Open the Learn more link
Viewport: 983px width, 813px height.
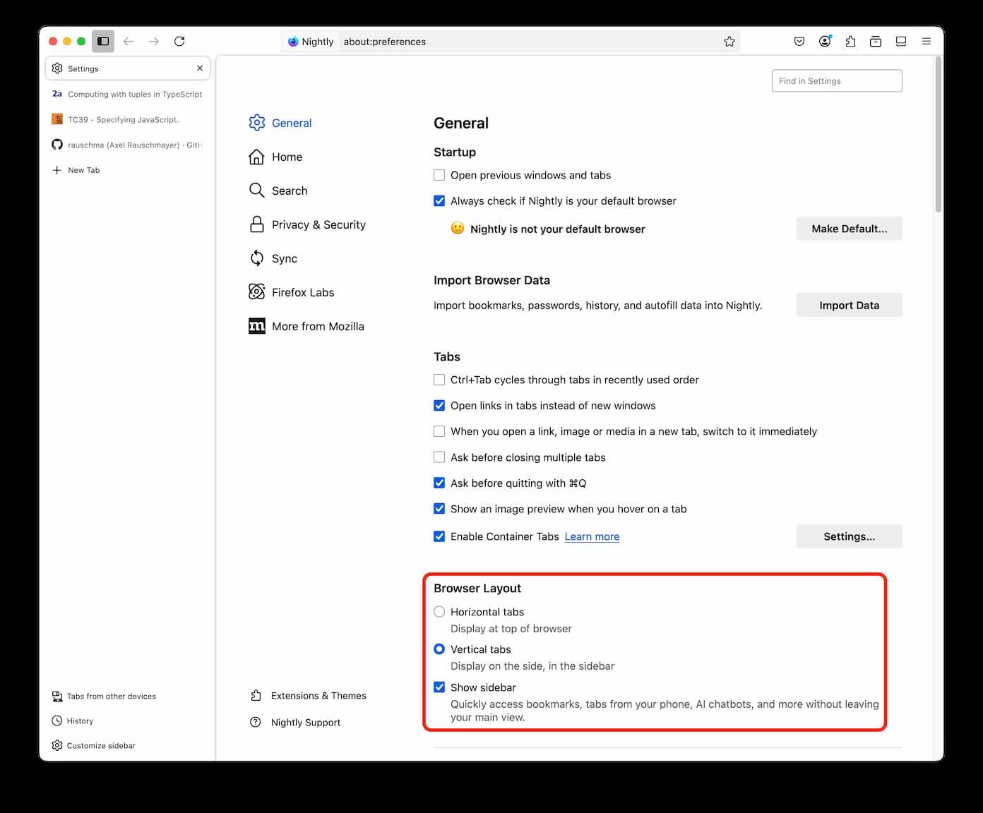pos(592,537)
